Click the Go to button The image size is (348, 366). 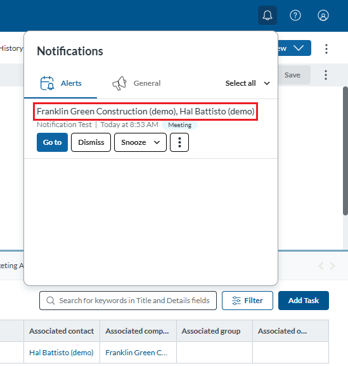[52, 142]
